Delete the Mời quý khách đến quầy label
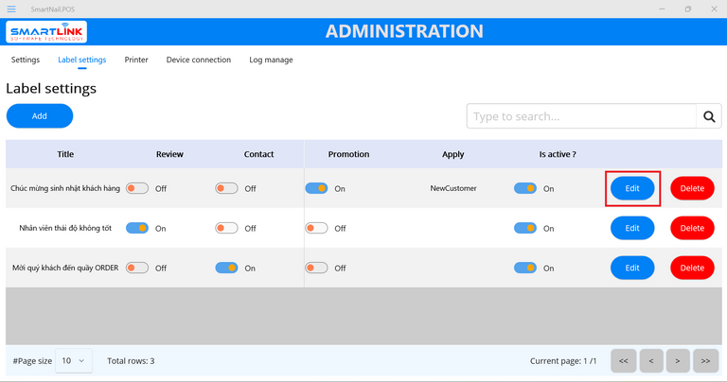The height and width of the screenshot is (382, 727). pos(692,268)
